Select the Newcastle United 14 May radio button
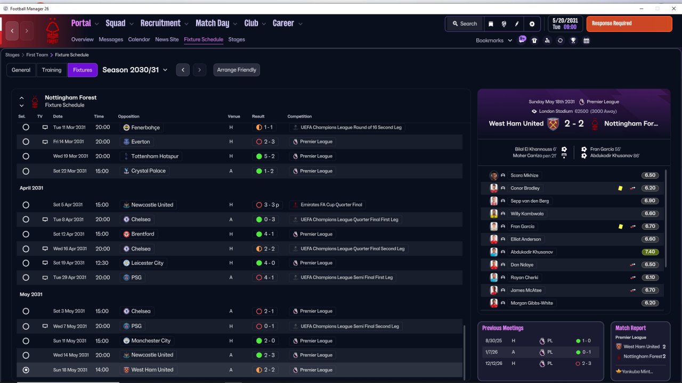The height and width of the screenshot is (383, 682). point(26,355)
